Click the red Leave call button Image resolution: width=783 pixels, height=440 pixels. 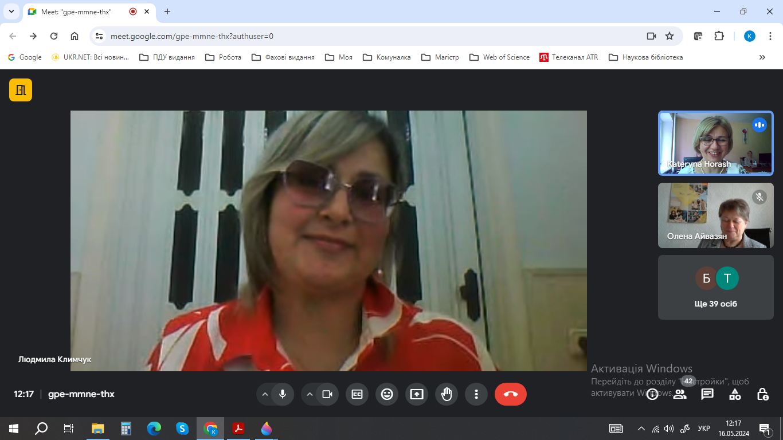pos(510,394)
